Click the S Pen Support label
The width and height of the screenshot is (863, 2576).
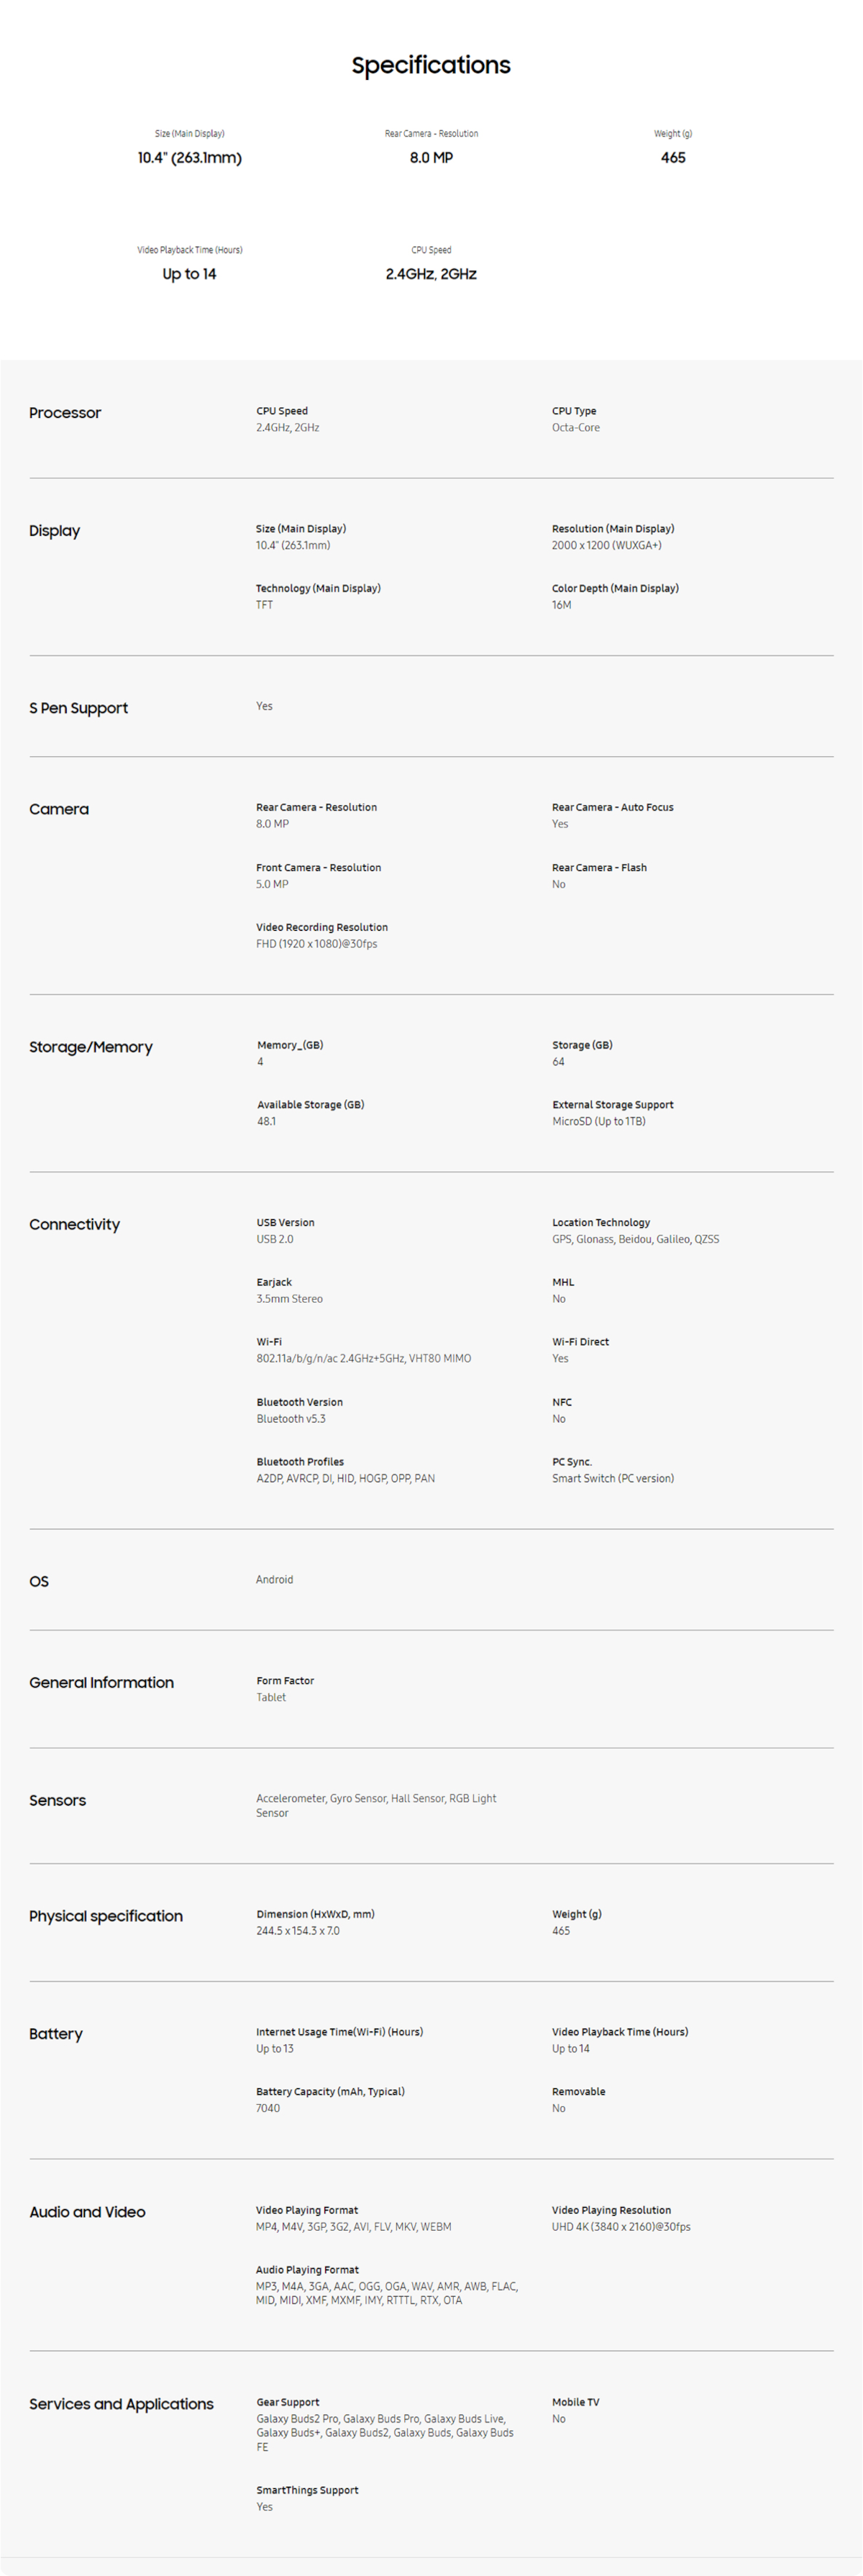click(x=78, y=708)
